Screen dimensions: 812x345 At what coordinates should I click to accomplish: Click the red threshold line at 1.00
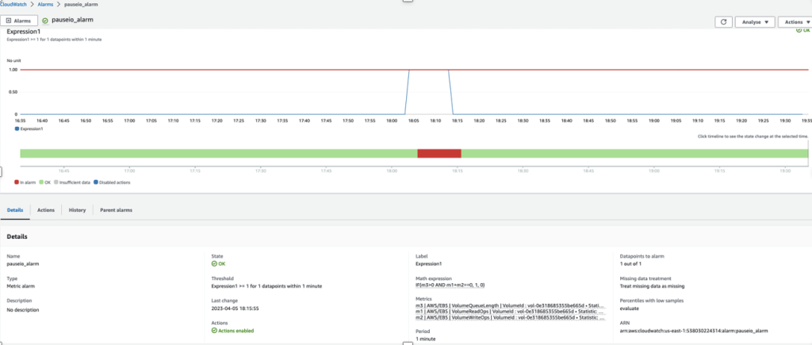tap(414, 69)
